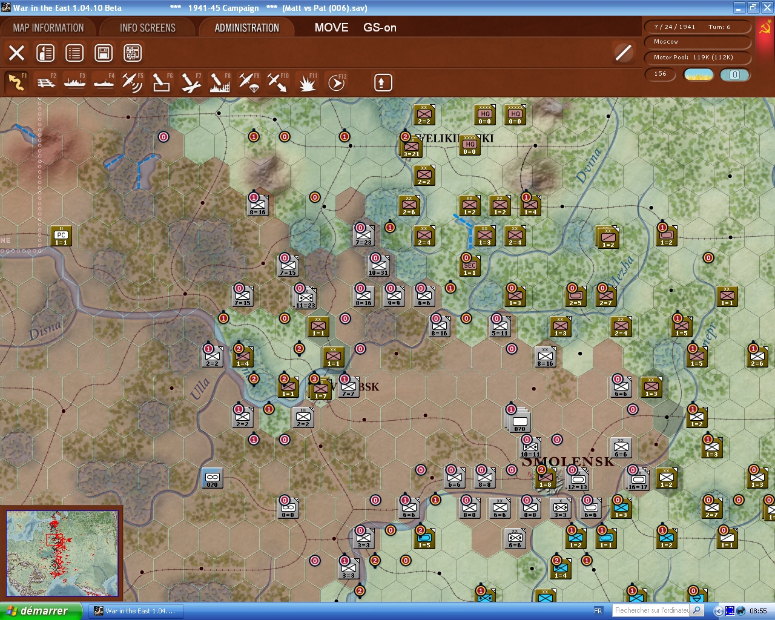The image size is (775, 620).
Task: Select the 10=11 unit above Smolensk label
Action: pos(530,448)
